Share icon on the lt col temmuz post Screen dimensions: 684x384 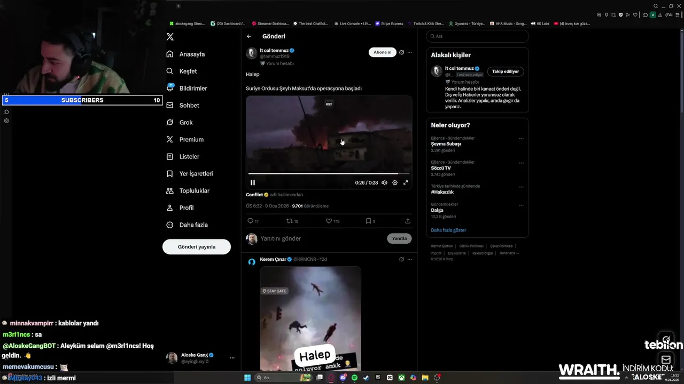408,221
